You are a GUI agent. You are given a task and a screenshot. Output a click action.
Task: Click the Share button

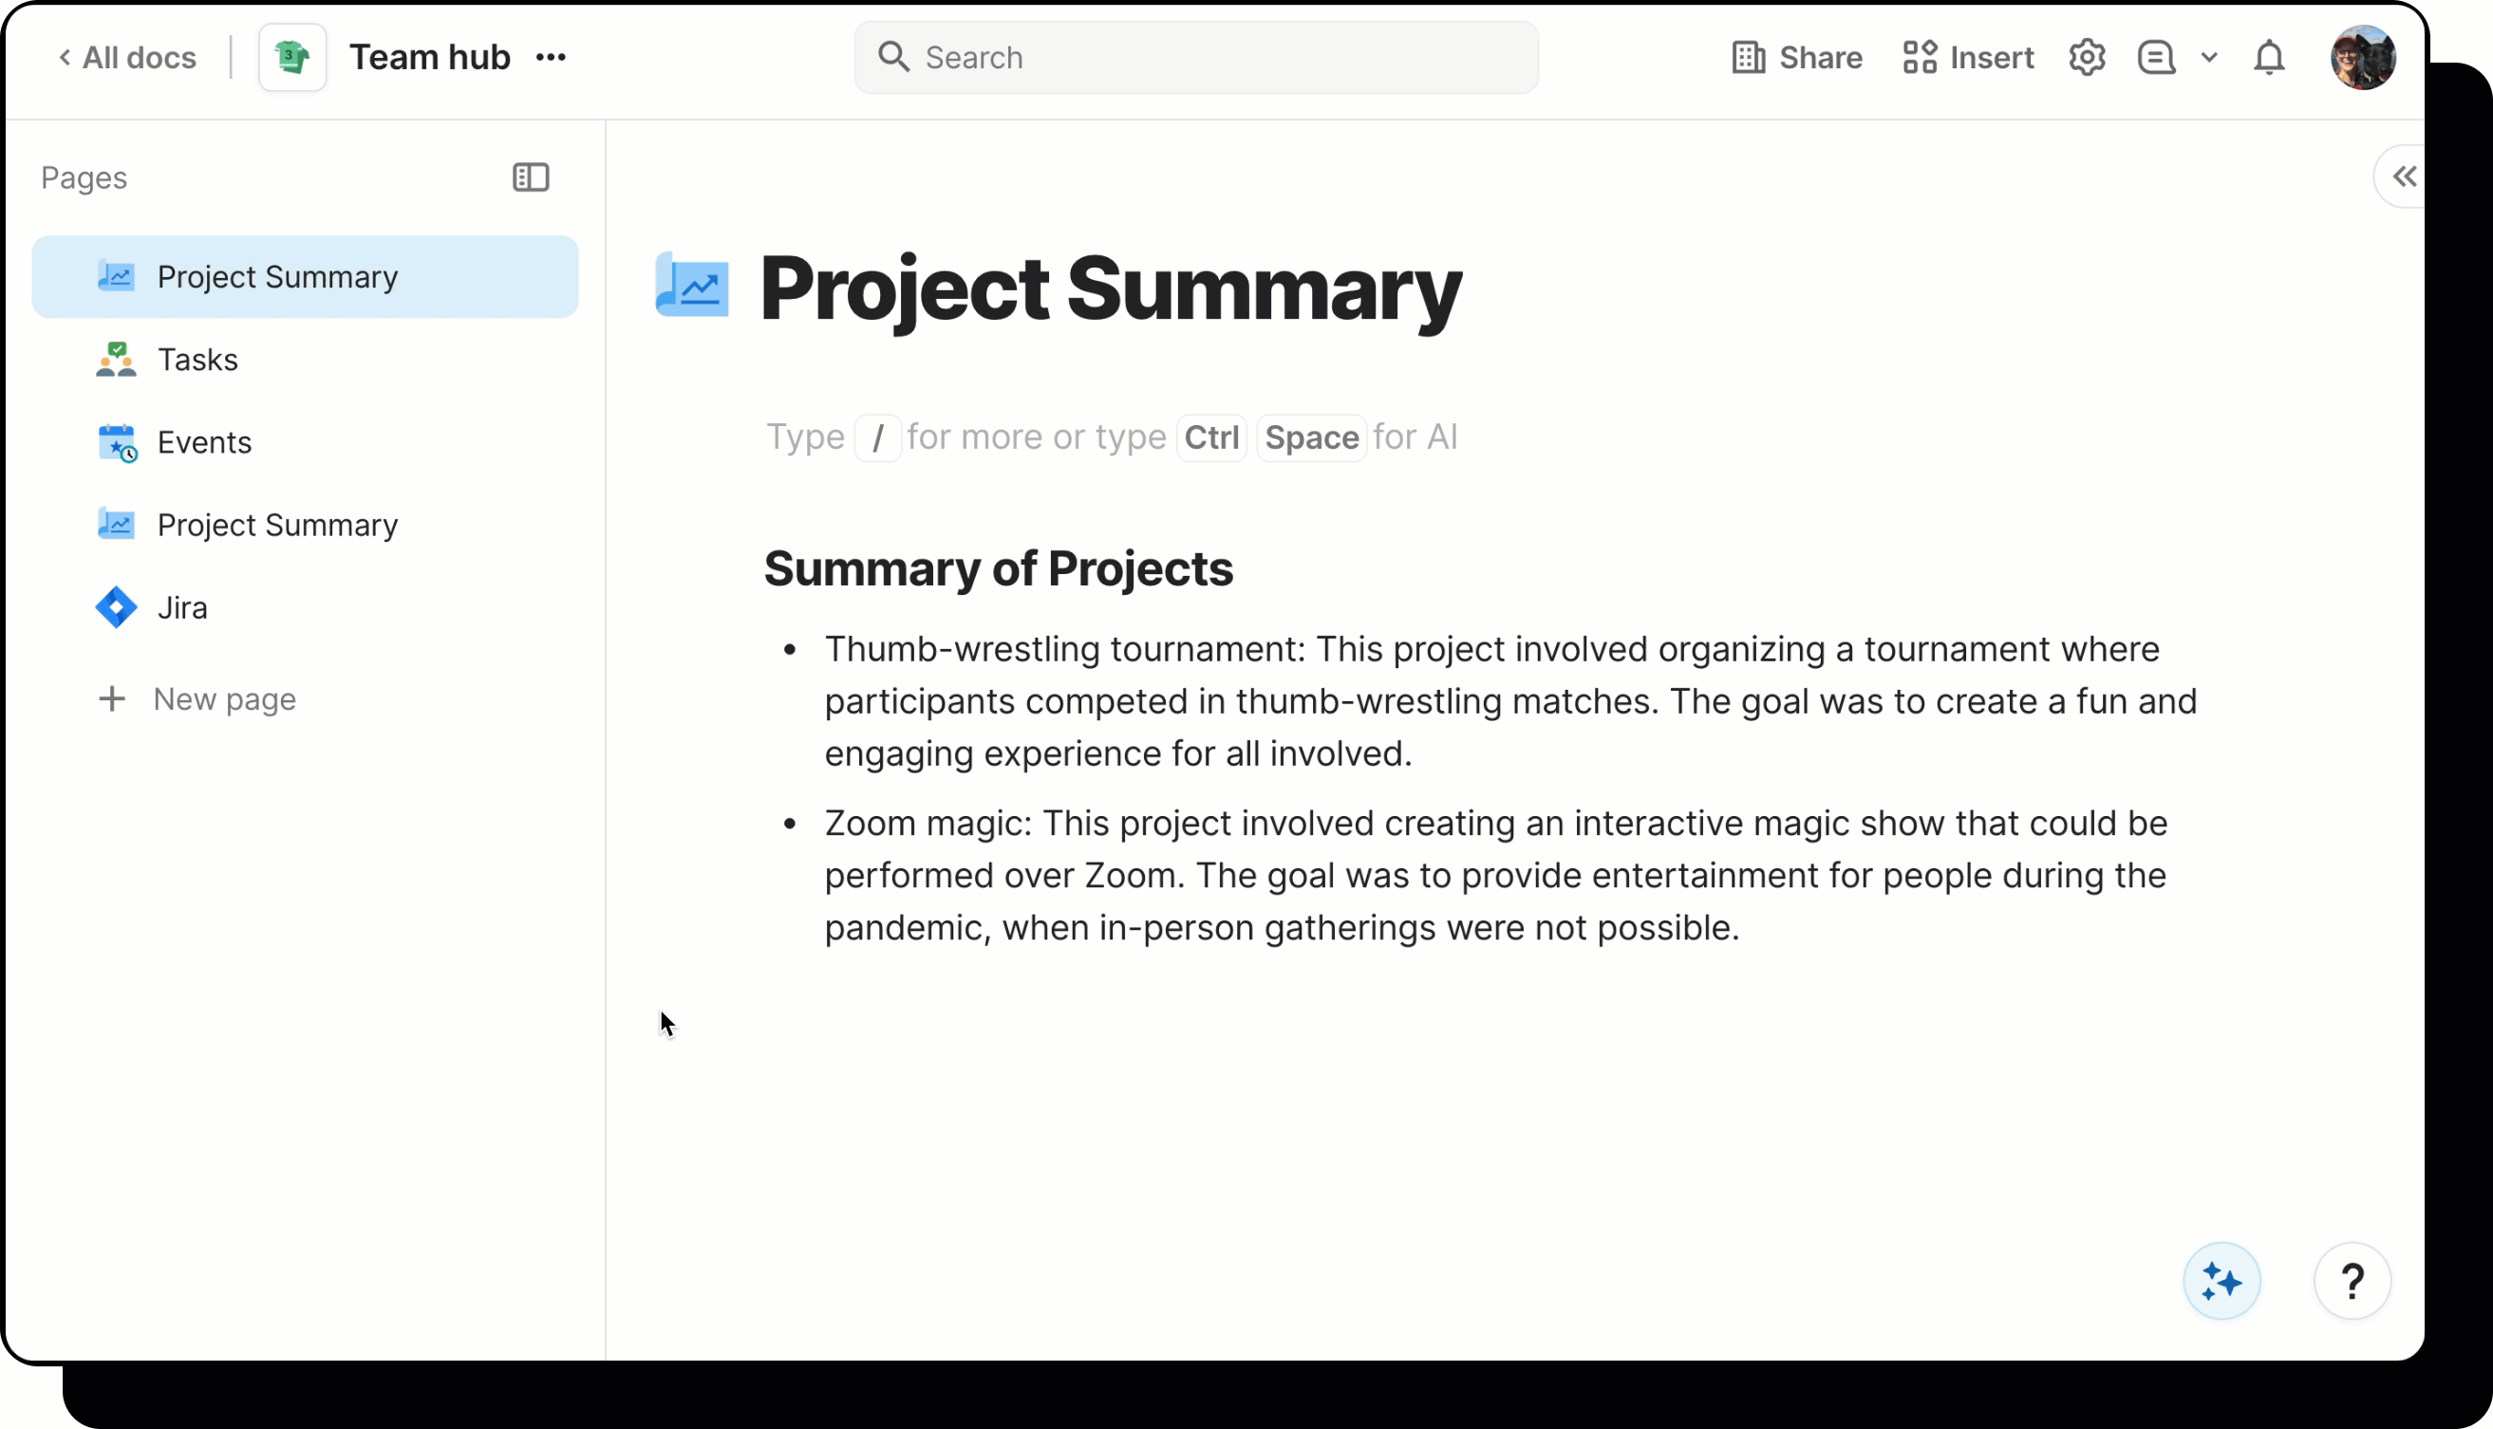1797,58
